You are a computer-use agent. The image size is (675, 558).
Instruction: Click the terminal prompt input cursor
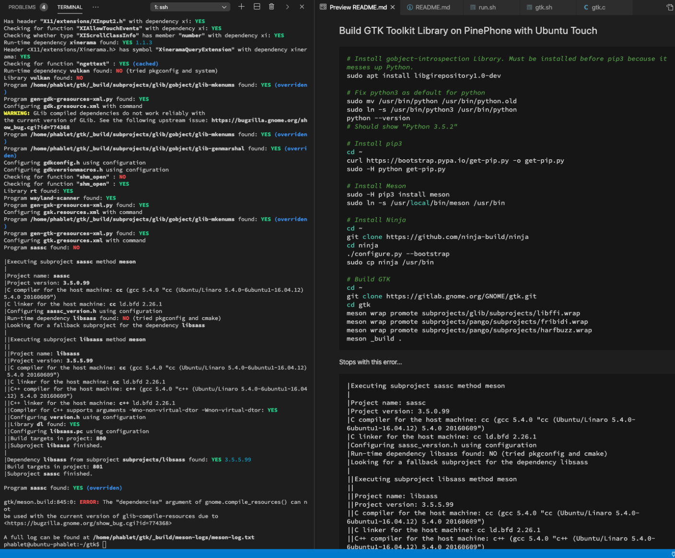pos(104,545)
